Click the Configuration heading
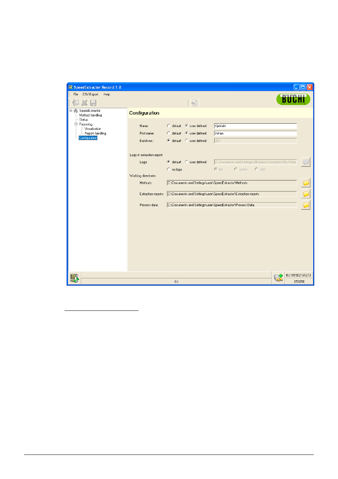338x479 pixels. [144, 113]
